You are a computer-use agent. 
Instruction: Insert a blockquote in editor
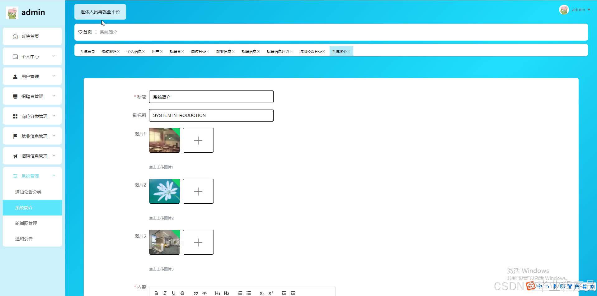195,293
